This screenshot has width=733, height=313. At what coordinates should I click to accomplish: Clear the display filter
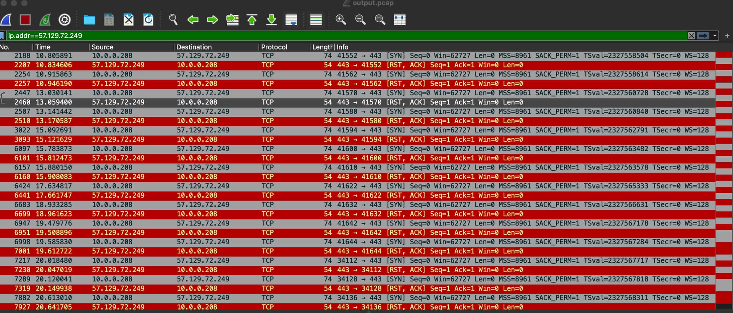[x=691, y=35]
